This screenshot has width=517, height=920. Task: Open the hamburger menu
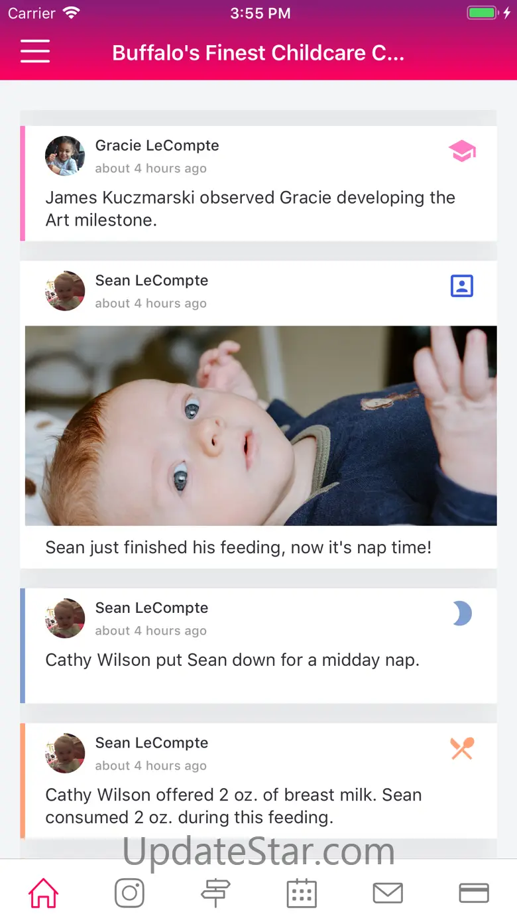(35, 52)
